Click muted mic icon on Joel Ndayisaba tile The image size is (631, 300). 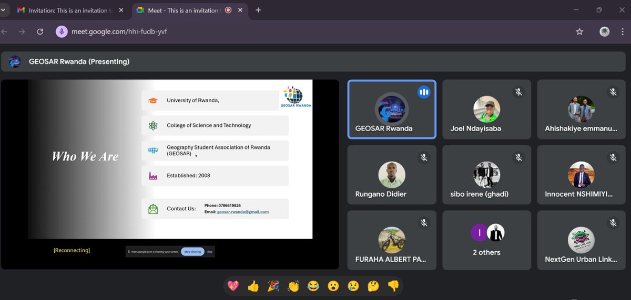click(x=518, y=92)
